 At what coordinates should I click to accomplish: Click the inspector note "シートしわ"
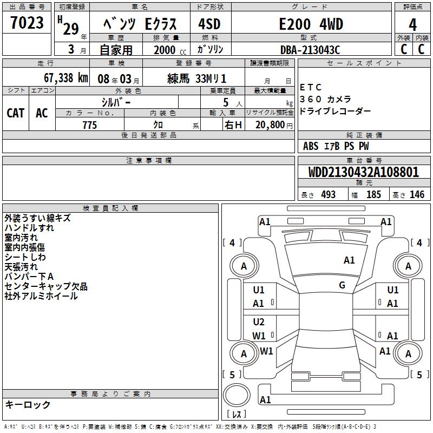pos(25,257)
